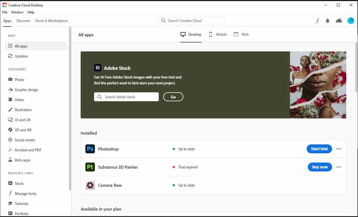Open Manage fonts resource link

tap(36, 194)
